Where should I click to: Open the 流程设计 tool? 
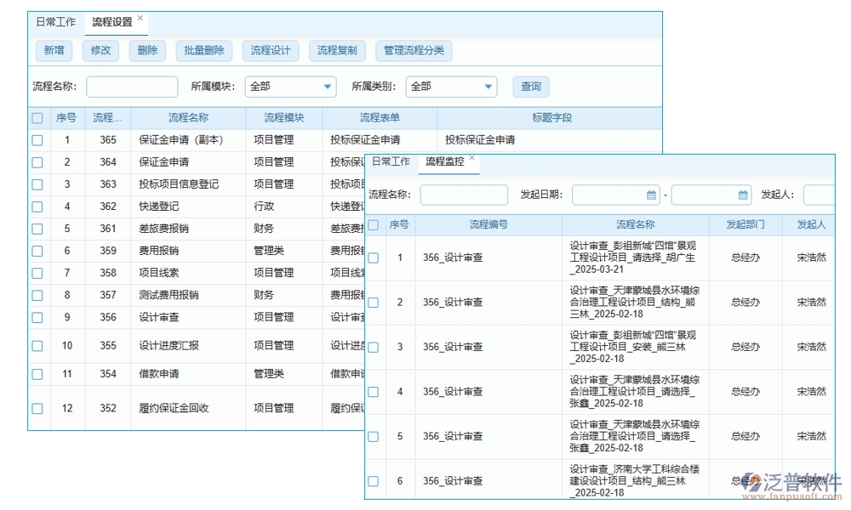(271, 50)
